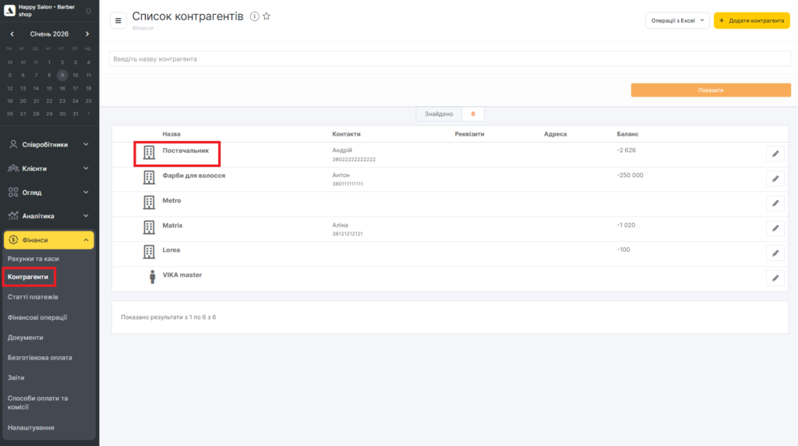Open the Операції з Excel dropdown
798x446 pixels.
pyautogui.click(x=676, y=20)
